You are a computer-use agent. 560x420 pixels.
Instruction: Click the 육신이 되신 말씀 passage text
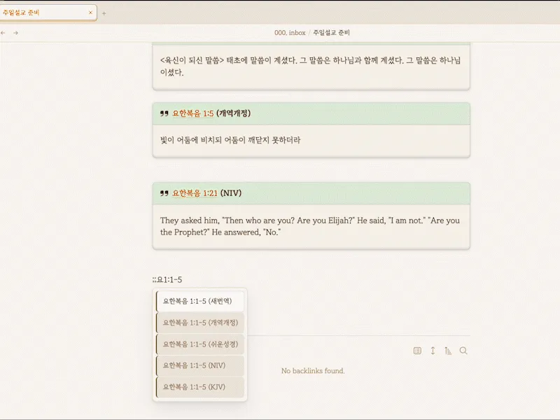point(311,66)
